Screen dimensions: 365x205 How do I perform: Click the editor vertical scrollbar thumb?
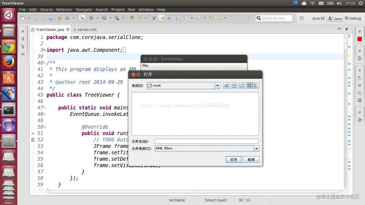click(x=346, y=44)
